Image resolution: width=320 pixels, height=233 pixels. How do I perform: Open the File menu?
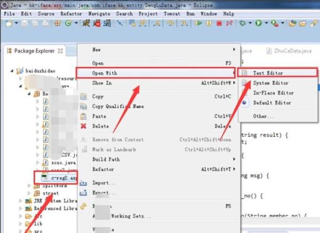[9, 14]
